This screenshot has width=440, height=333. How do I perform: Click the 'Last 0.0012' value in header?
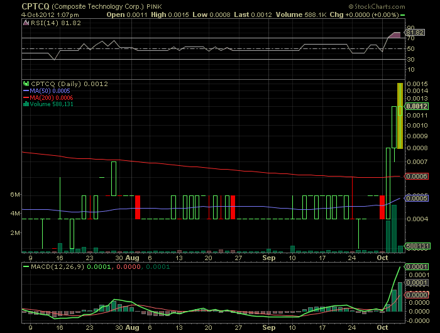click(253, 14)
